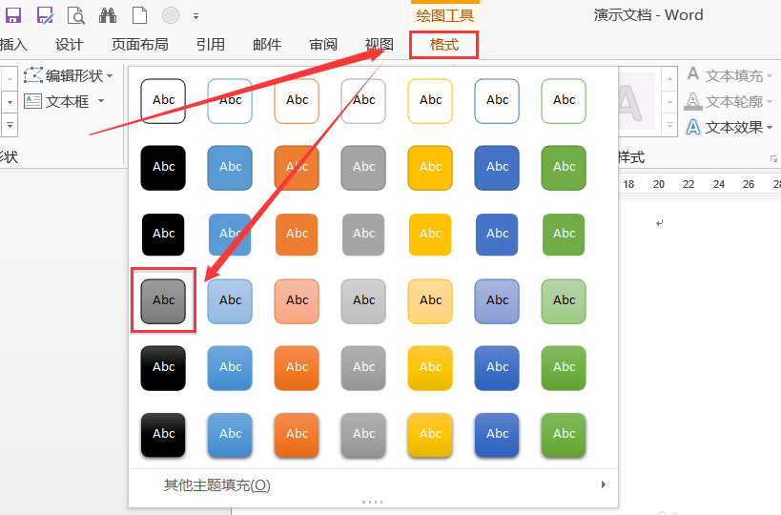Select the subtle dark-gray gradient Abc style
Viewport: 781px width, 515px height.
(163, 301)
